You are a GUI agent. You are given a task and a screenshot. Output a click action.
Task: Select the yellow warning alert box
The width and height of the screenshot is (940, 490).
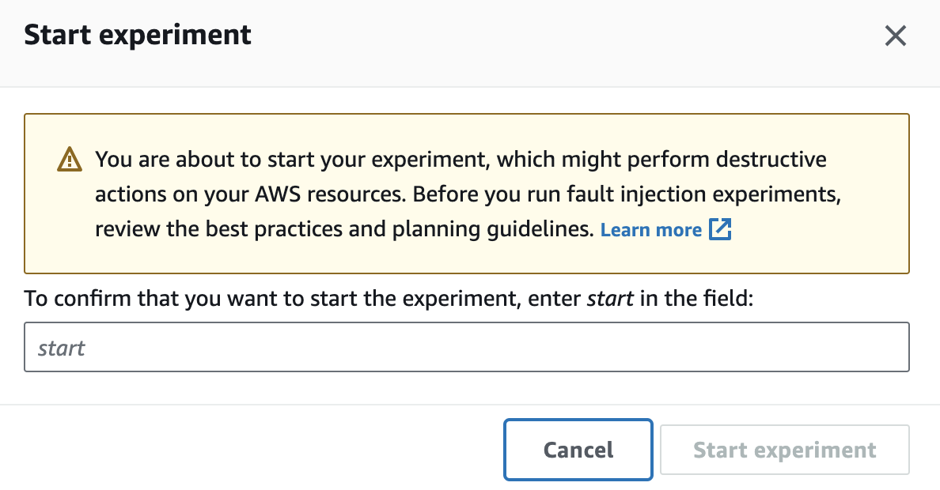coord(466,194)
